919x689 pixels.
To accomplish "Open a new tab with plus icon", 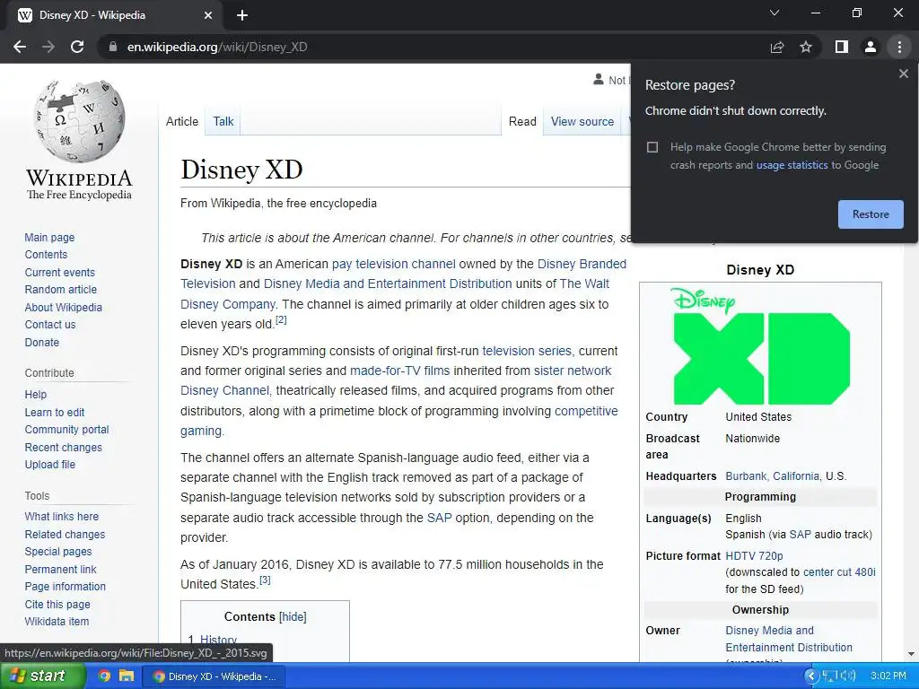I will point(242,15).
